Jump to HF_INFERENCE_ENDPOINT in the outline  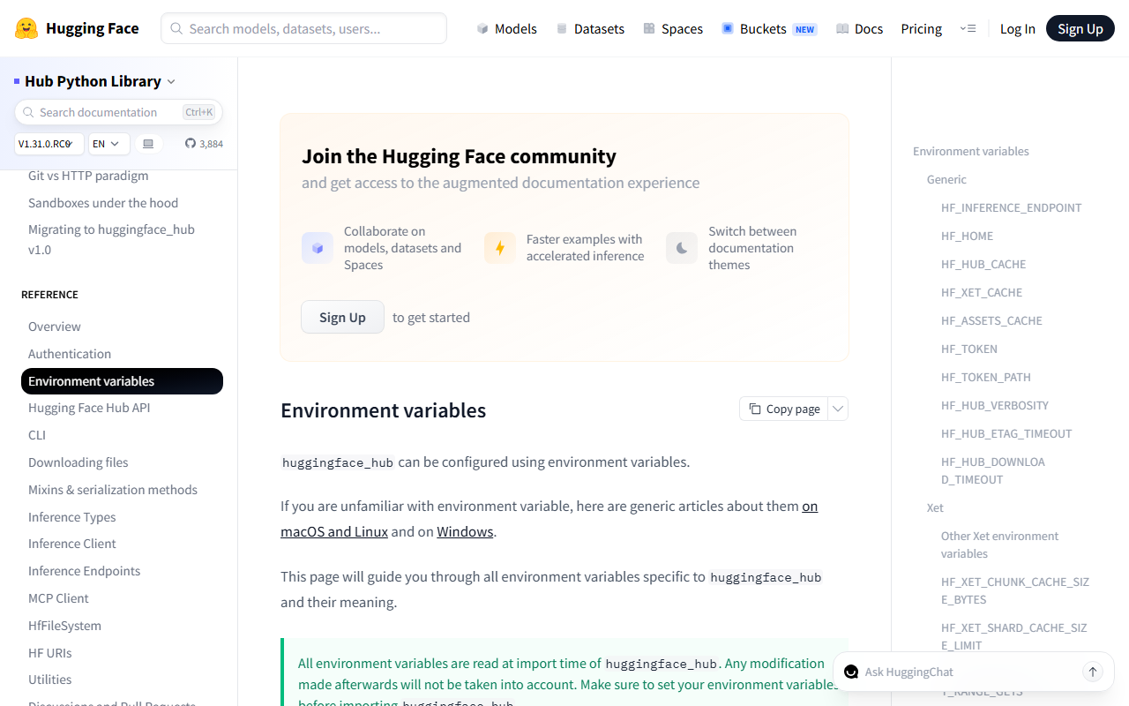[x=1011, y=207]
